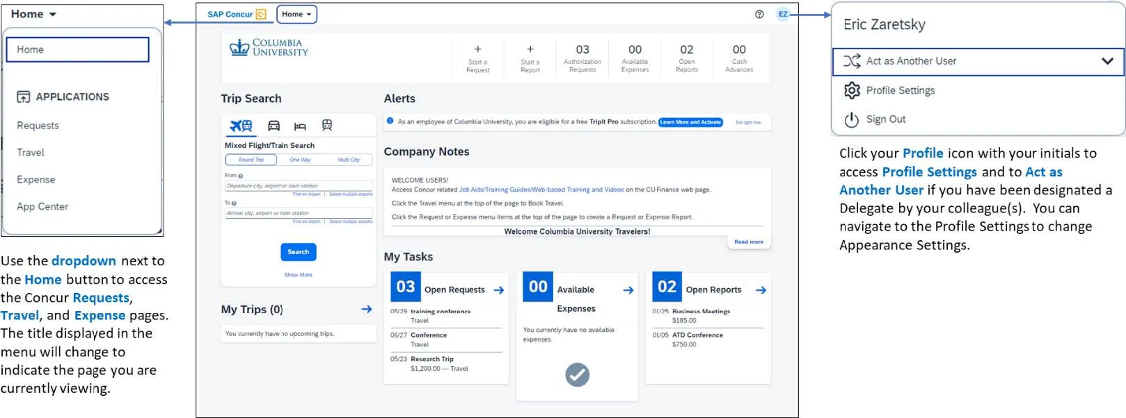The image size is (1126, 418).
Task: Open the Home dropdown in the Concur header
Action: point(296,14)
